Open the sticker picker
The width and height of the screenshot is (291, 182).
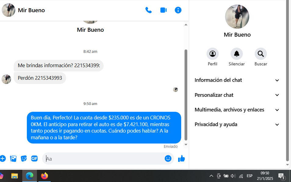click(24, 158)
